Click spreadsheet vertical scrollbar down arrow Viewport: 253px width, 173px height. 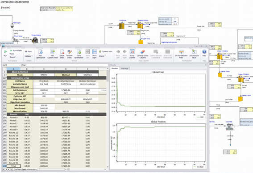pos(108,167)
